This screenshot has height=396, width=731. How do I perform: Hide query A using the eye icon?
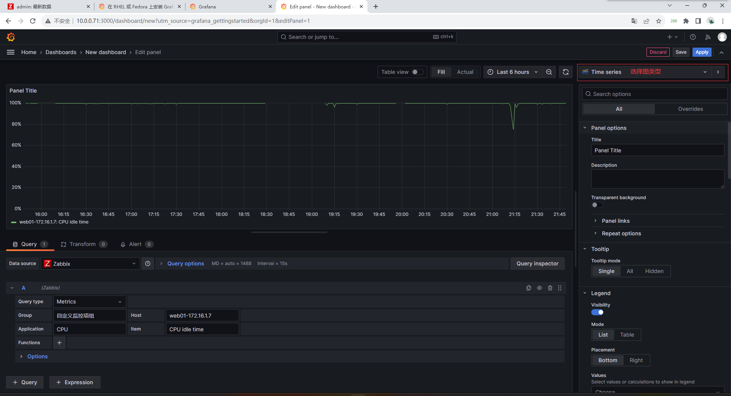(x=539, y=288)
